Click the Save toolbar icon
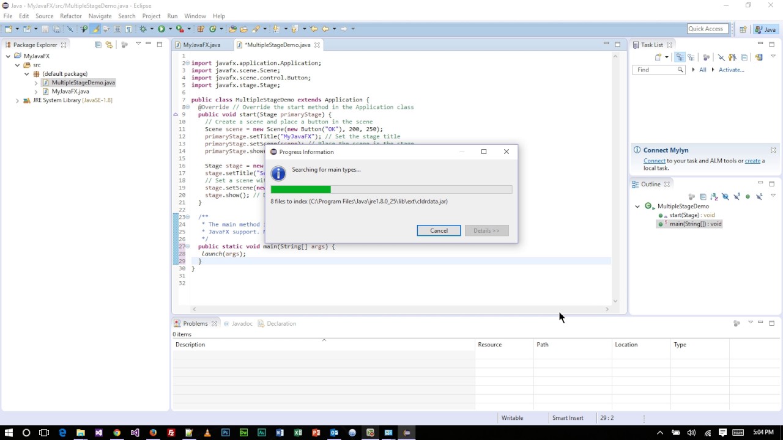The width and height of the screenshot is (783, 440). [45, 29]
